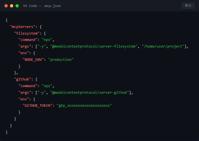Click the green maximize dot
Viewport: 199px width, 141px height.
click(x=17, y=6)
